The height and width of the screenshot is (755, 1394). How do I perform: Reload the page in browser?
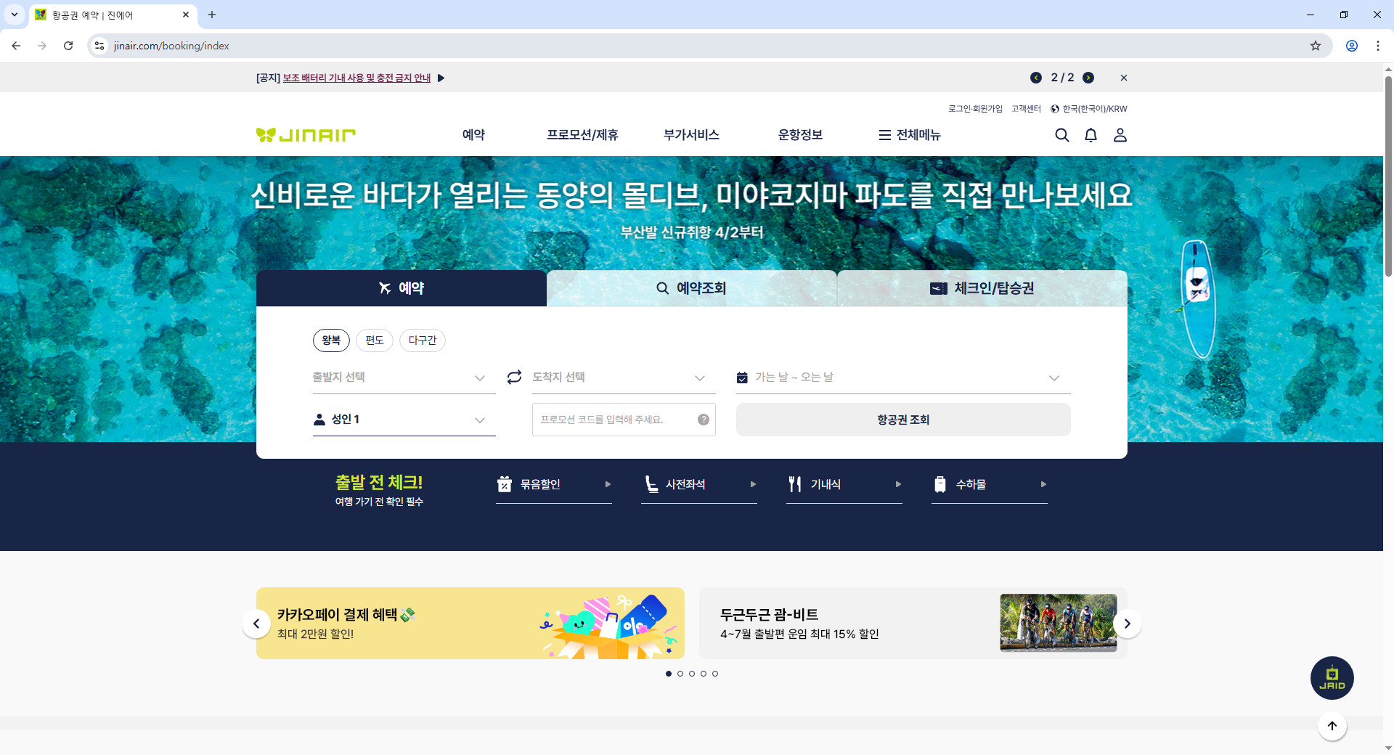(x=68, y=46)
